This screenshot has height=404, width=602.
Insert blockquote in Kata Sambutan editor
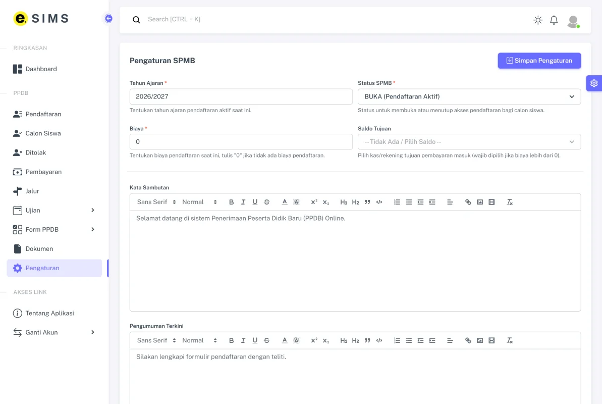pyautogui.click(x=367, y=202)
